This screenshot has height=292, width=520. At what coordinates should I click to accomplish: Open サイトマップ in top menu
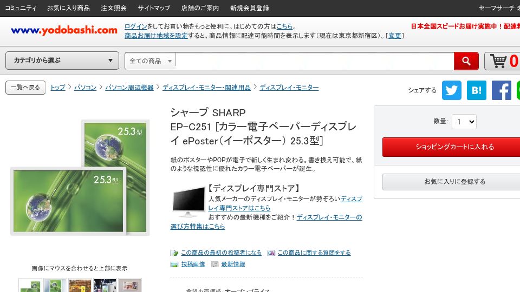point(154,8)
